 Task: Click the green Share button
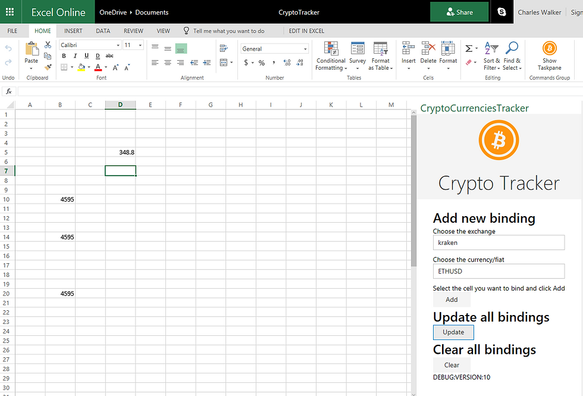459,12
